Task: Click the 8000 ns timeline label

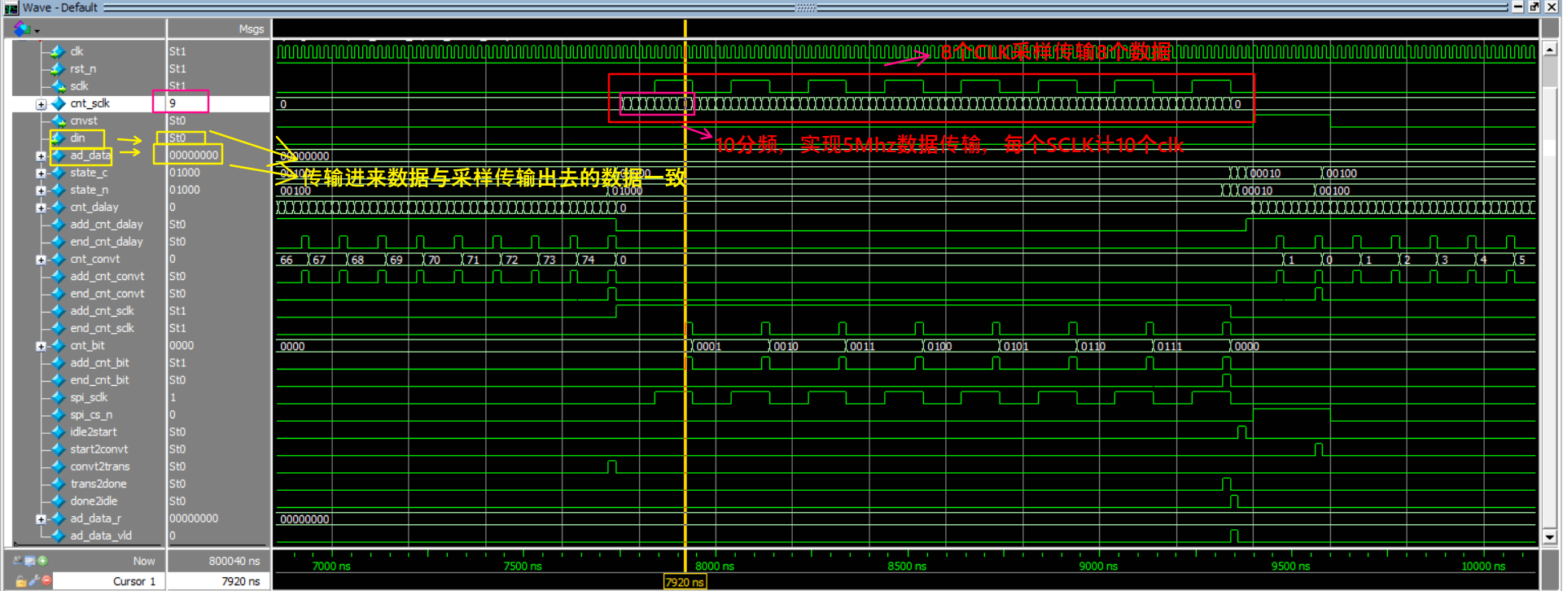Action: (714, 566)
